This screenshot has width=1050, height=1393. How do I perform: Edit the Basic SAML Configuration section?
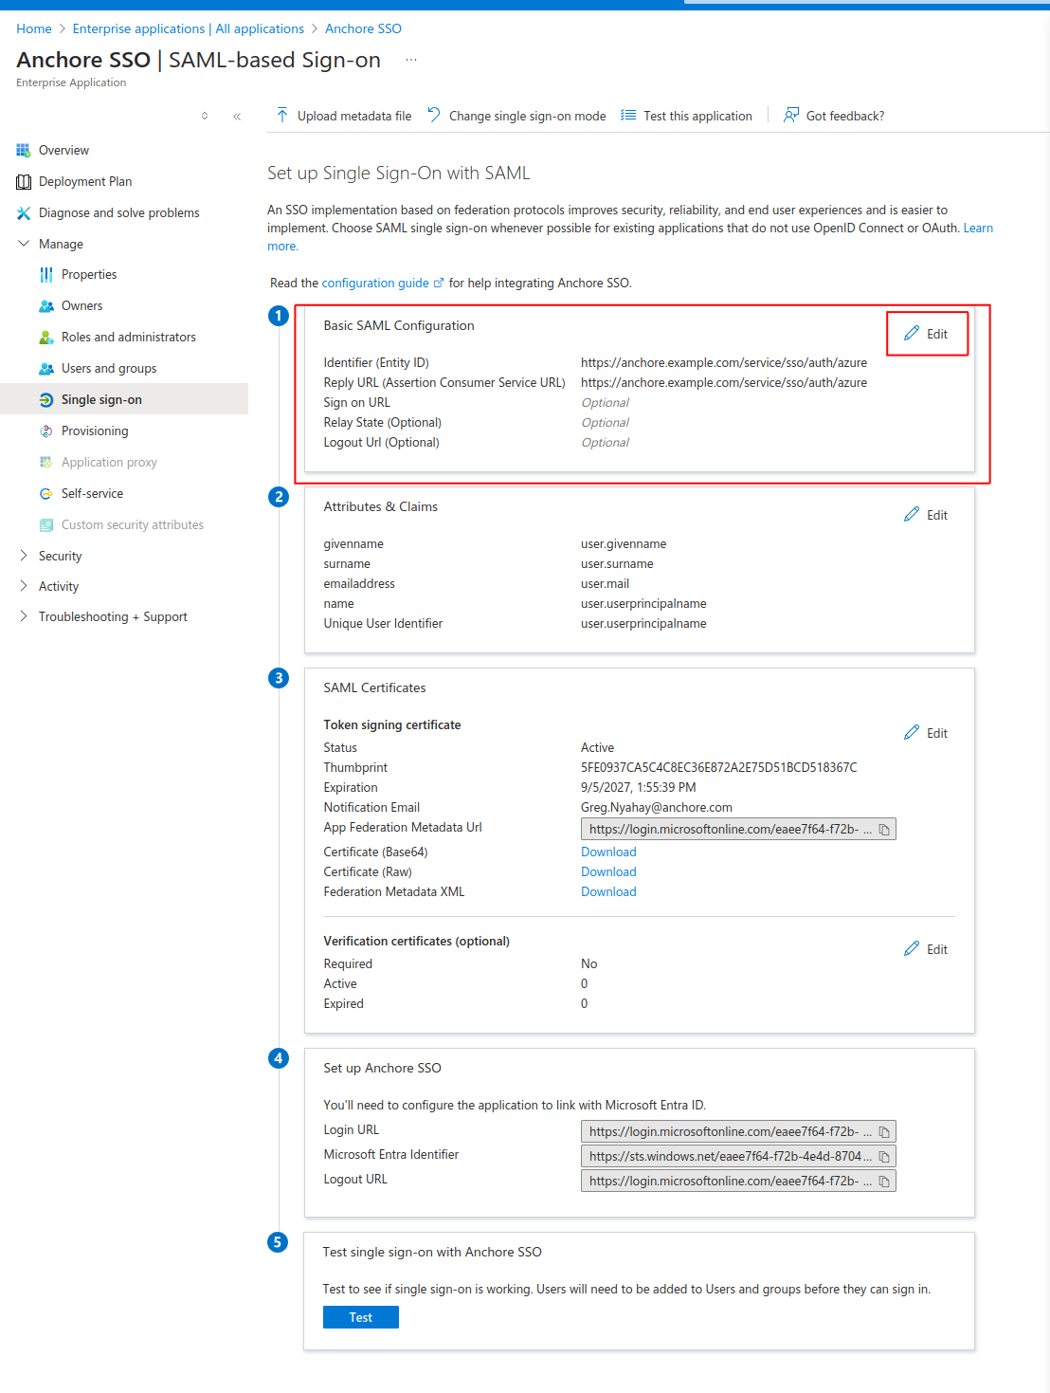(927, 333)
